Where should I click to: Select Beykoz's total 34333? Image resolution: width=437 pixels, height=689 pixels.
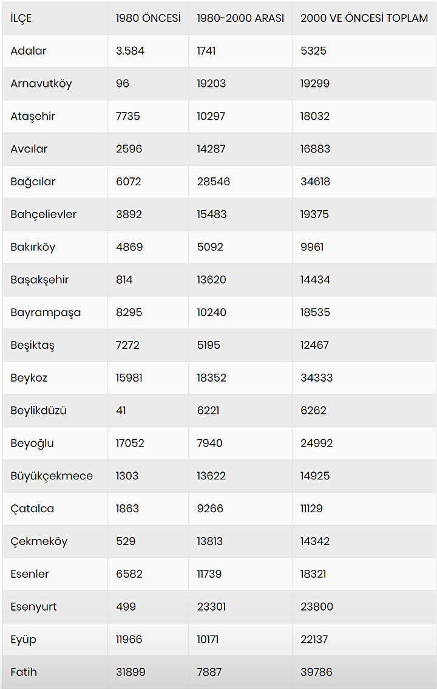(x=316, y=378)
